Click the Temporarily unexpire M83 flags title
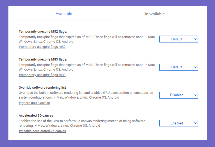The image size is (215, 147). point(43,59)
